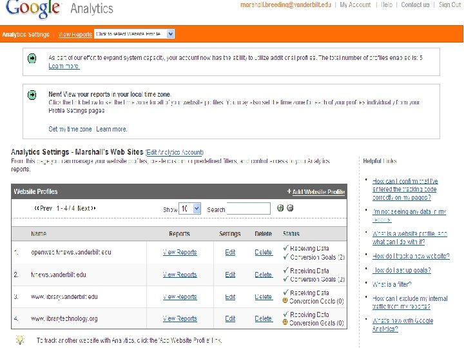Click profile name www.library.vanderbilt.edu
Viewport: 464px width, 348px height.
click(x=64, y=297)
